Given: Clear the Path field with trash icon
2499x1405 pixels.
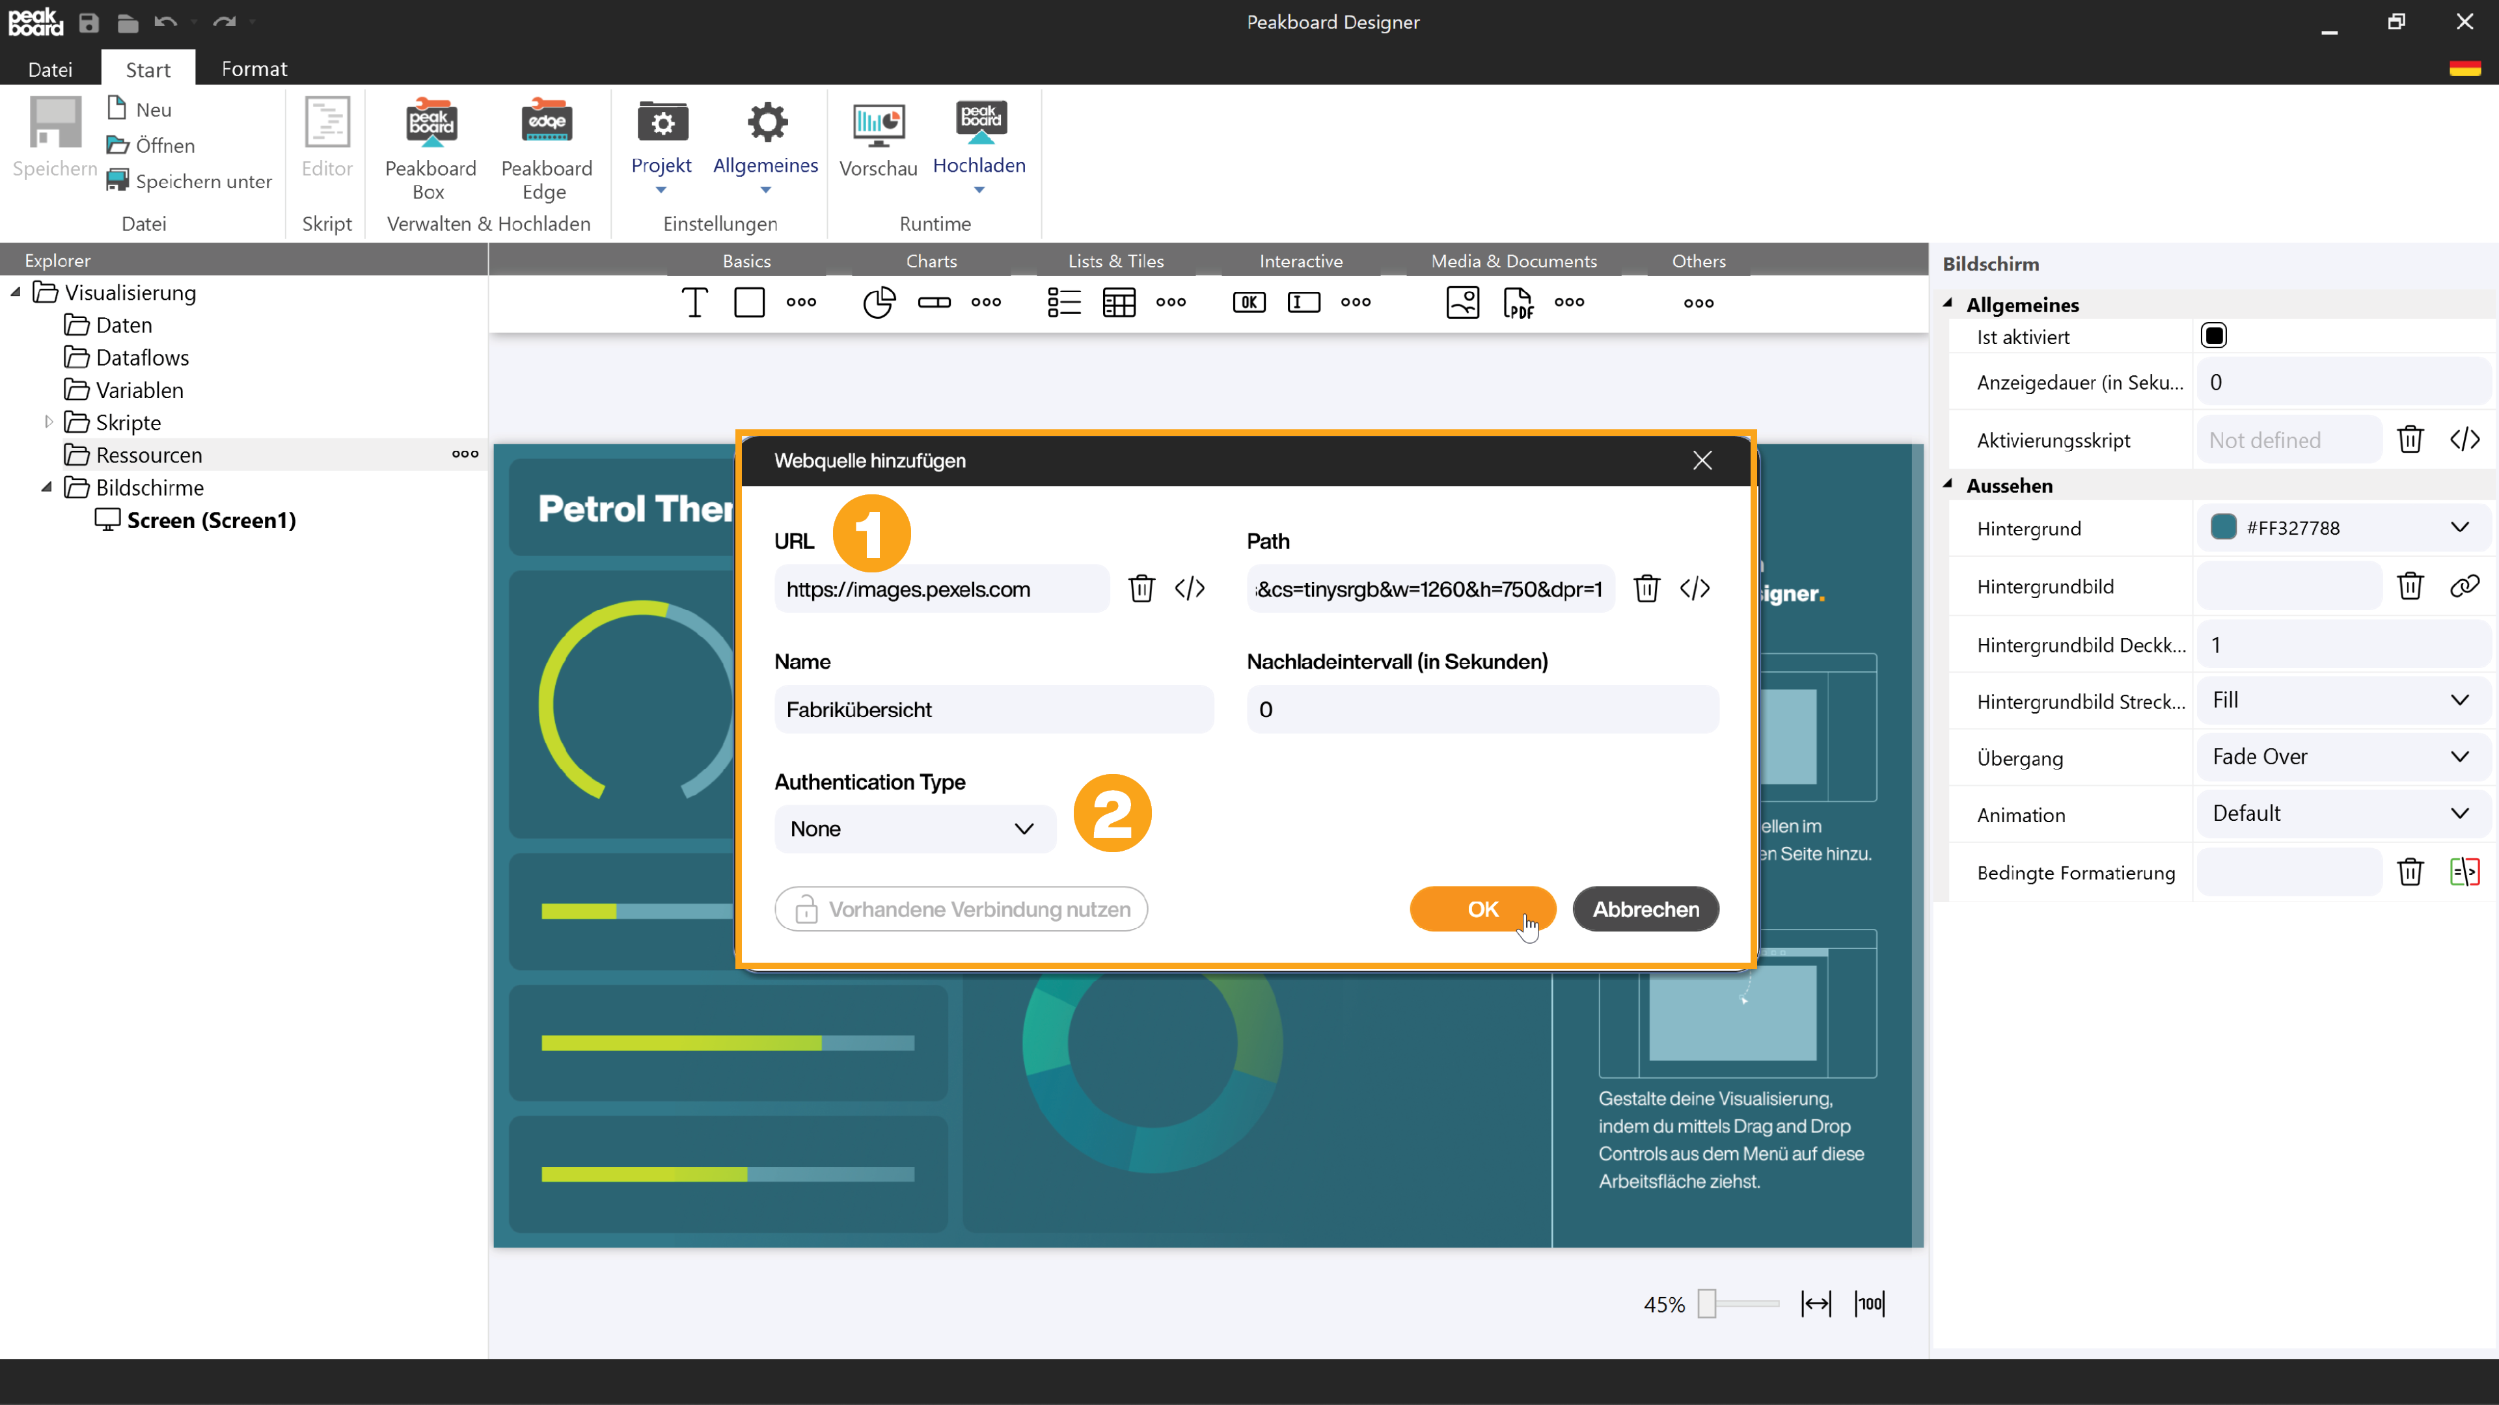Looking at the screenshot, I should tap(1646, 589).
